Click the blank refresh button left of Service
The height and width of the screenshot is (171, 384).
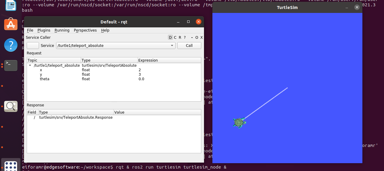33,46
